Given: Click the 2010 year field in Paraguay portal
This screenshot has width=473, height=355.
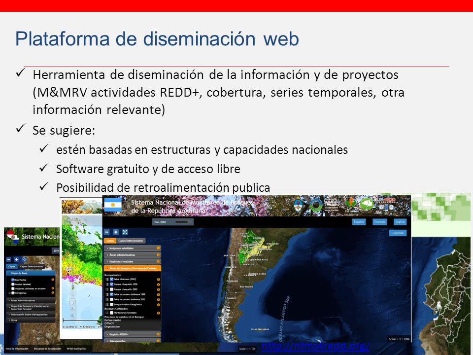Looking at the screenshot, I should click(x=56, y=250).
